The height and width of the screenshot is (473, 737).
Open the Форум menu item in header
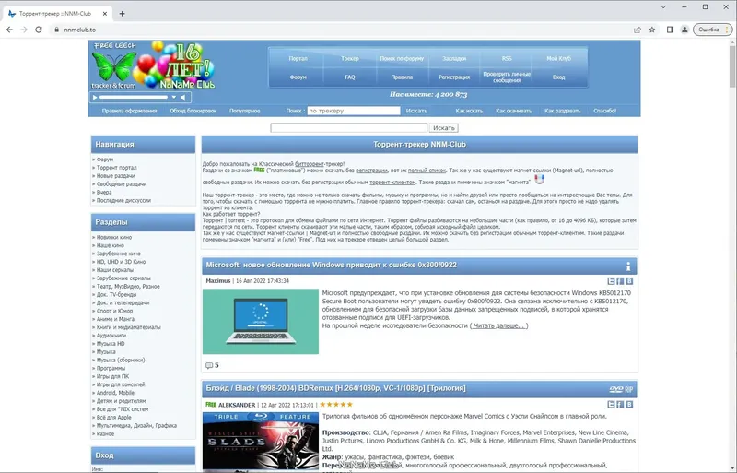[x=298, y=77]
